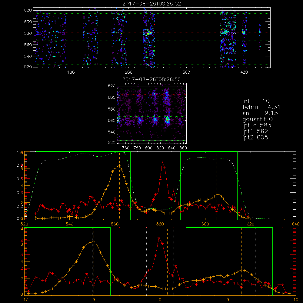The image size is (303, 303).
Task: Click y-axis label 540 on top spectrogram
Action: 28,56
